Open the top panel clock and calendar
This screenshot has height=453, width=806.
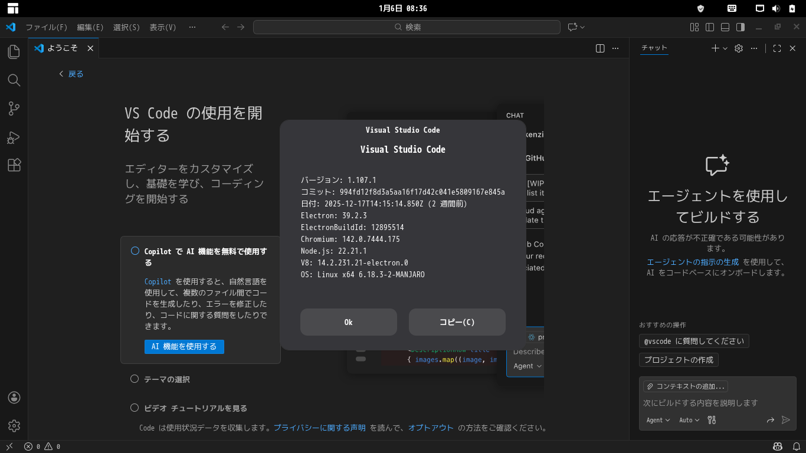click(x=403, y=8)
